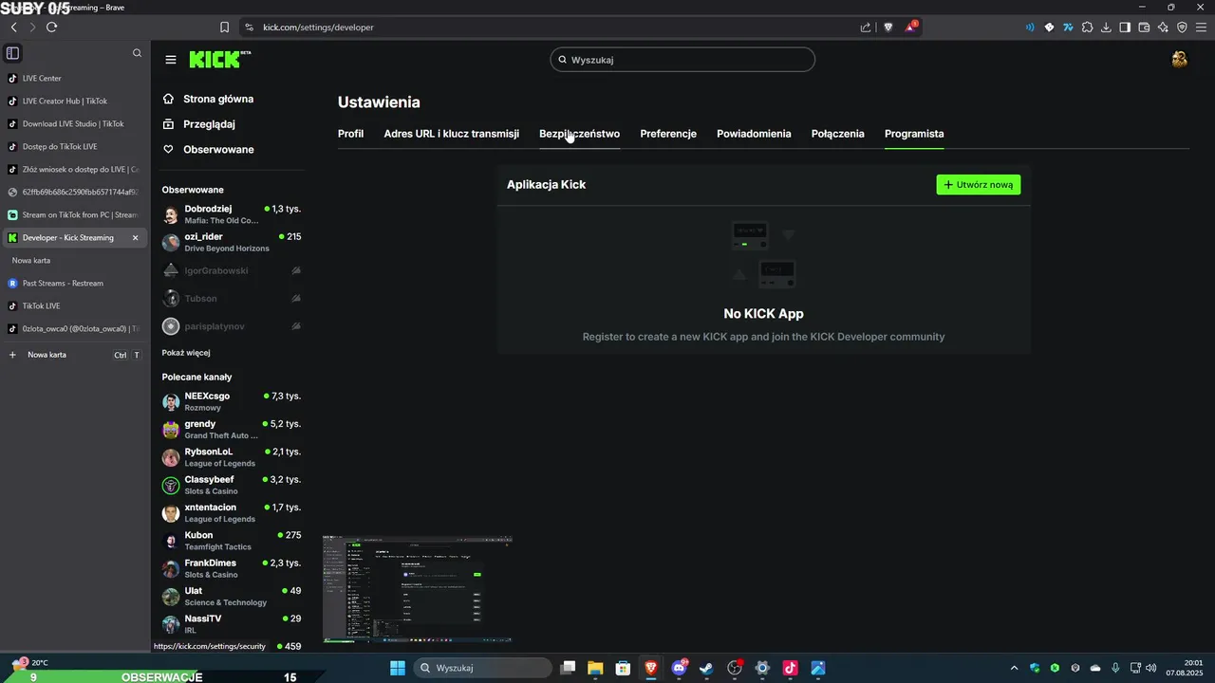Switch to Past Streams - Restream tab

click(74, 284)
